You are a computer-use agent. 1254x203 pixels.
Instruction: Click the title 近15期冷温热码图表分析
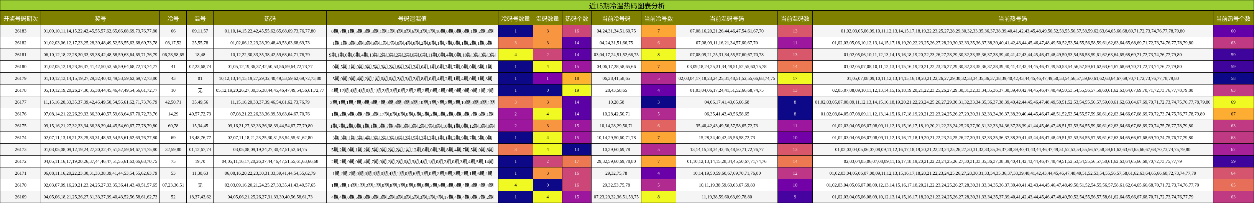pyautogui.click(x=626, y=6)
